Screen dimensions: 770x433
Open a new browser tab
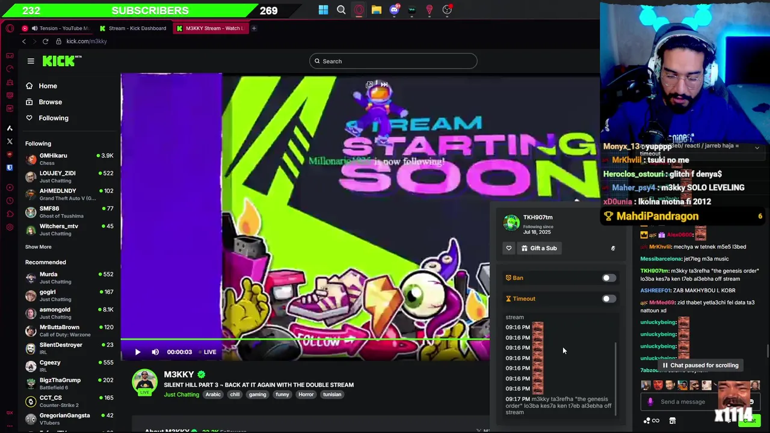(x=254, y=28)
